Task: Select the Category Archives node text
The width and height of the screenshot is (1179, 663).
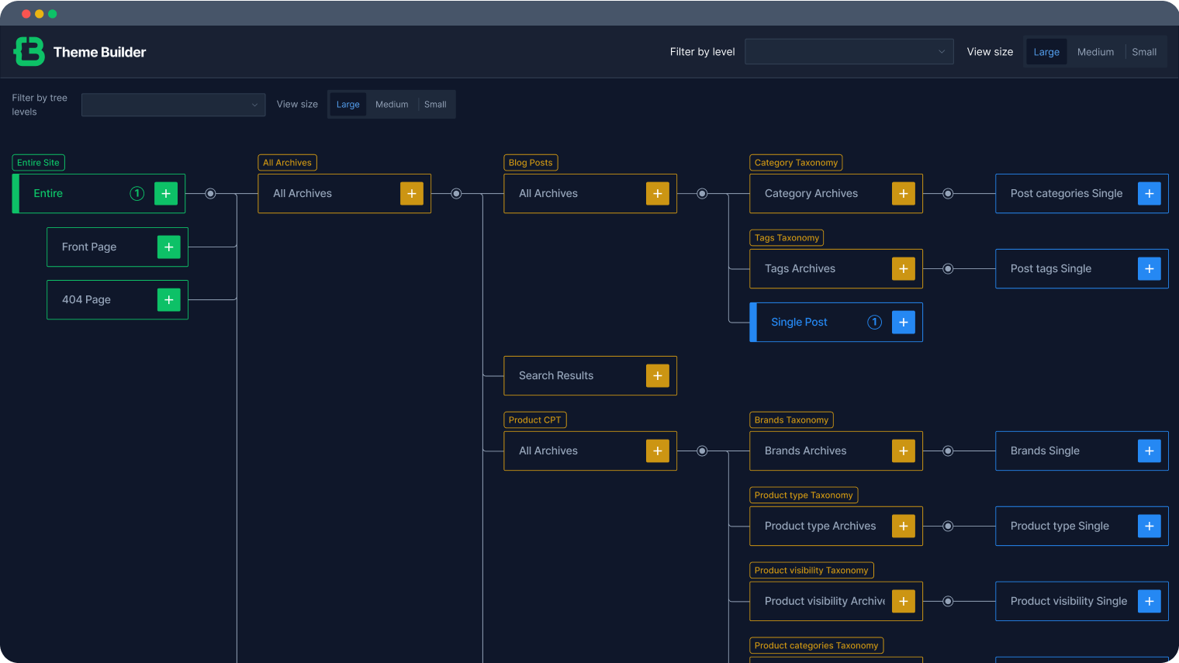Action: [811, 194]
